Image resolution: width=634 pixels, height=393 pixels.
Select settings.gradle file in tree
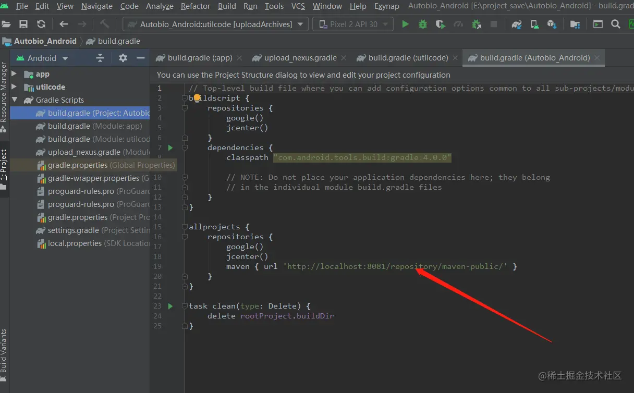point(92,230)
